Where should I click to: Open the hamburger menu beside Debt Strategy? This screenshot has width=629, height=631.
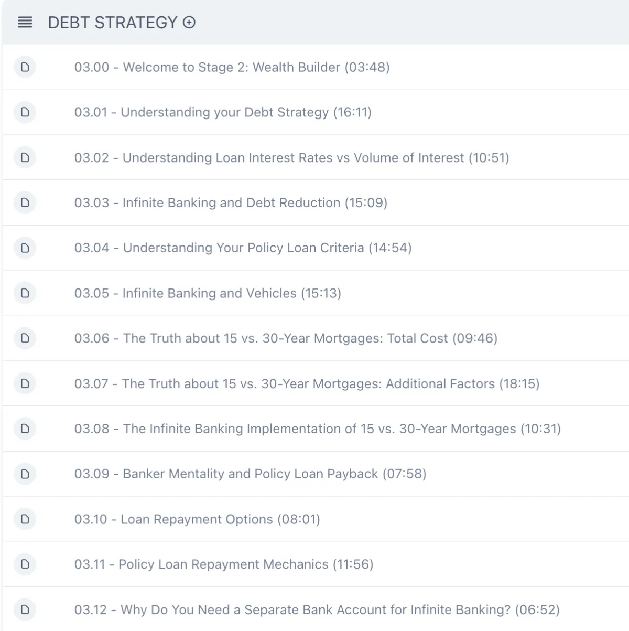click(x=25, y=22)
